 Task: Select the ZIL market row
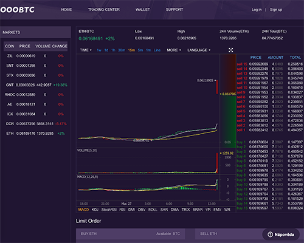[35, 56]
